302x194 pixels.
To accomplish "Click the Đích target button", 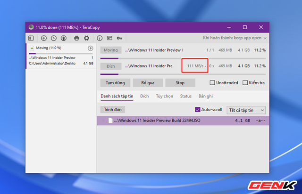I will pyautogui.click(x=111, y=66).
